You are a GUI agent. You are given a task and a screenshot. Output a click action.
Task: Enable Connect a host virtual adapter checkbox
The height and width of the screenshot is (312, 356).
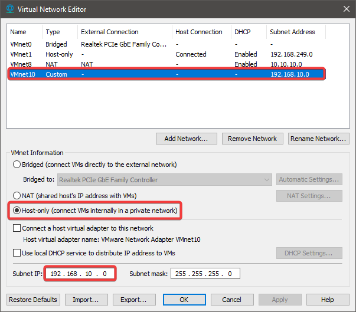(x=17, y=228)
